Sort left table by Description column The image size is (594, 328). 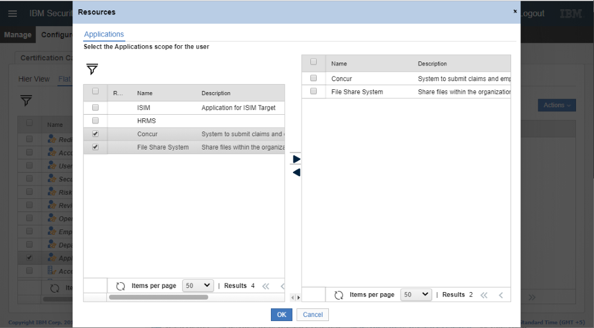pyautogui.click(x=216, y=93)
